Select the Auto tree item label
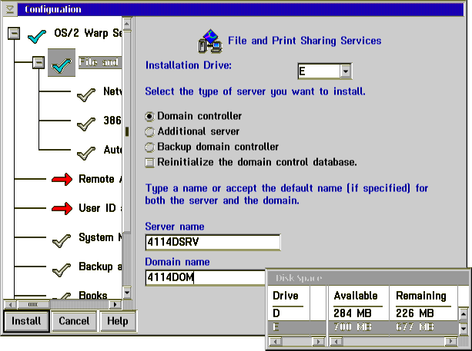 point(112,150)
